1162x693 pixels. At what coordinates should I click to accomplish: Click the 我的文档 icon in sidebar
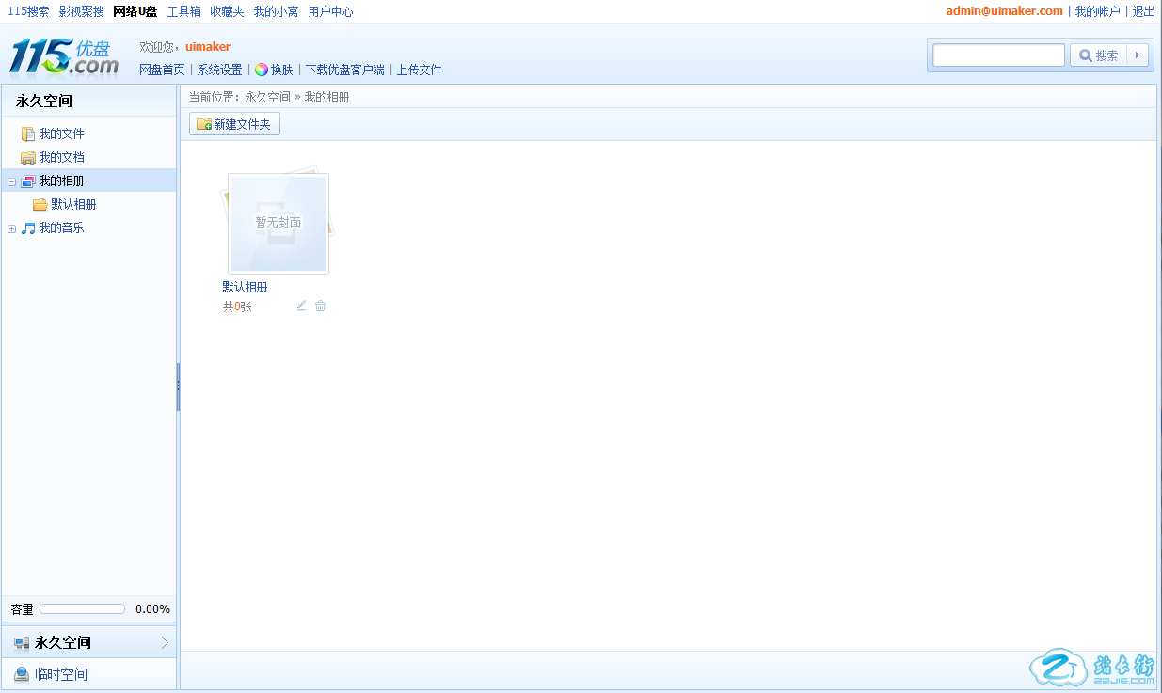(x=28, y=158)
